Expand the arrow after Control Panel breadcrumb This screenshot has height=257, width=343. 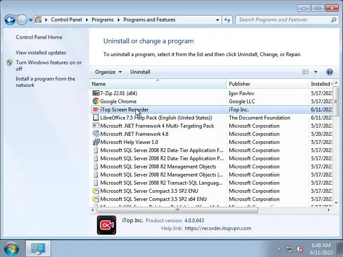87,20
